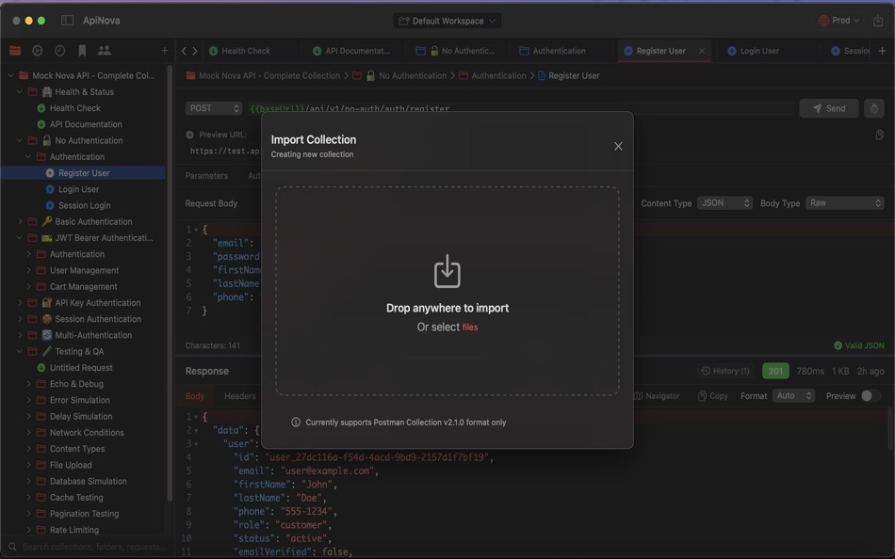This screenshot has width=895, height=559.
Task: Switch to the No Authentic... tab
Action: tap(455, 51)
